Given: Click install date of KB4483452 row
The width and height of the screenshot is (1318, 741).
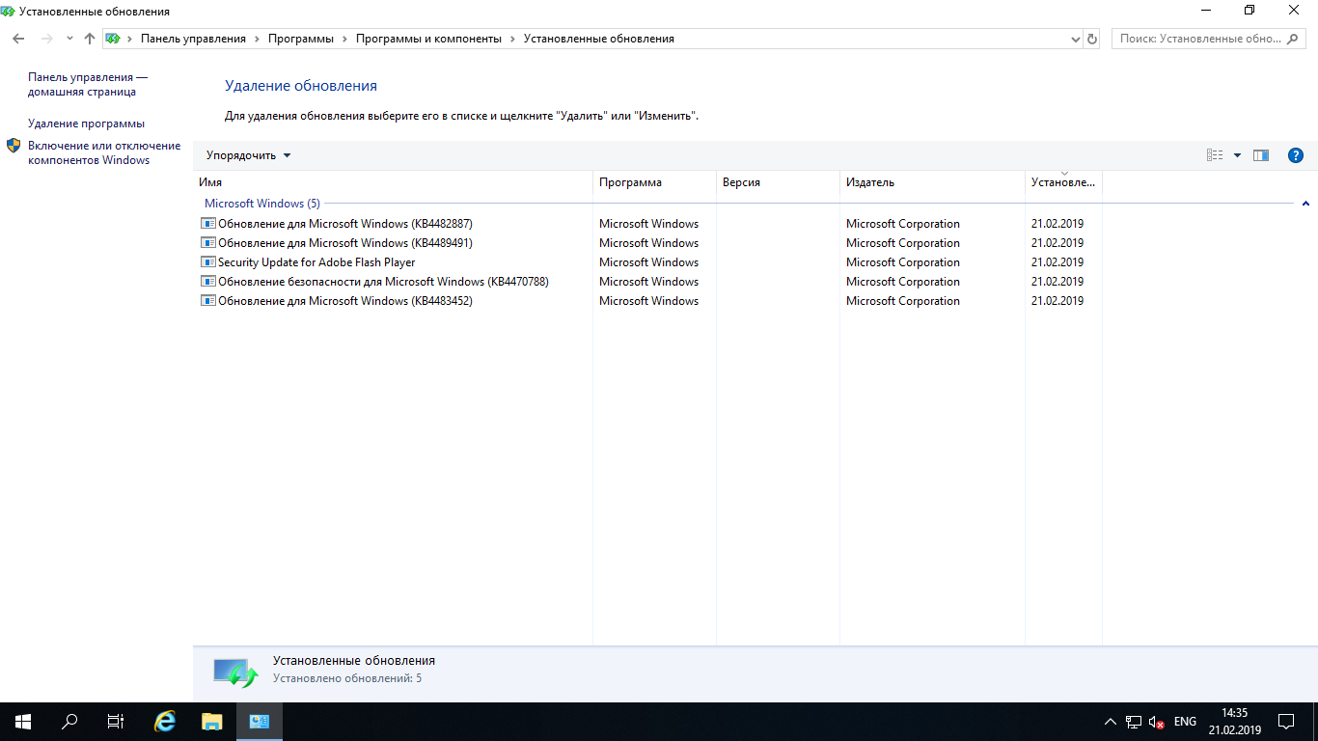Looking at the screenshot, I should 1057,301.
